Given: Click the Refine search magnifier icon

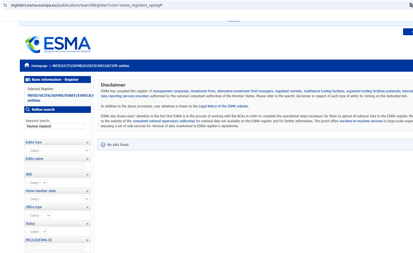Looking at the screenshot, I should point(28,110).
